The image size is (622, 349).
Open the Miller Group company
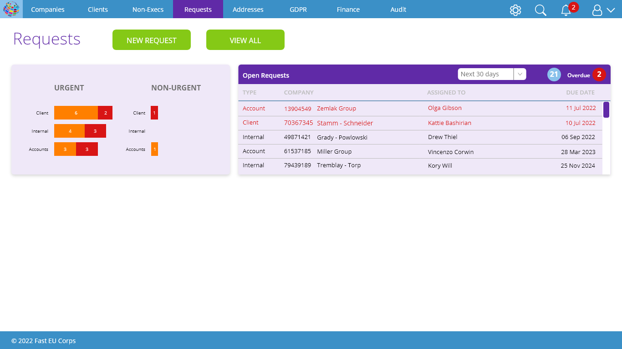tap(334, 151)
